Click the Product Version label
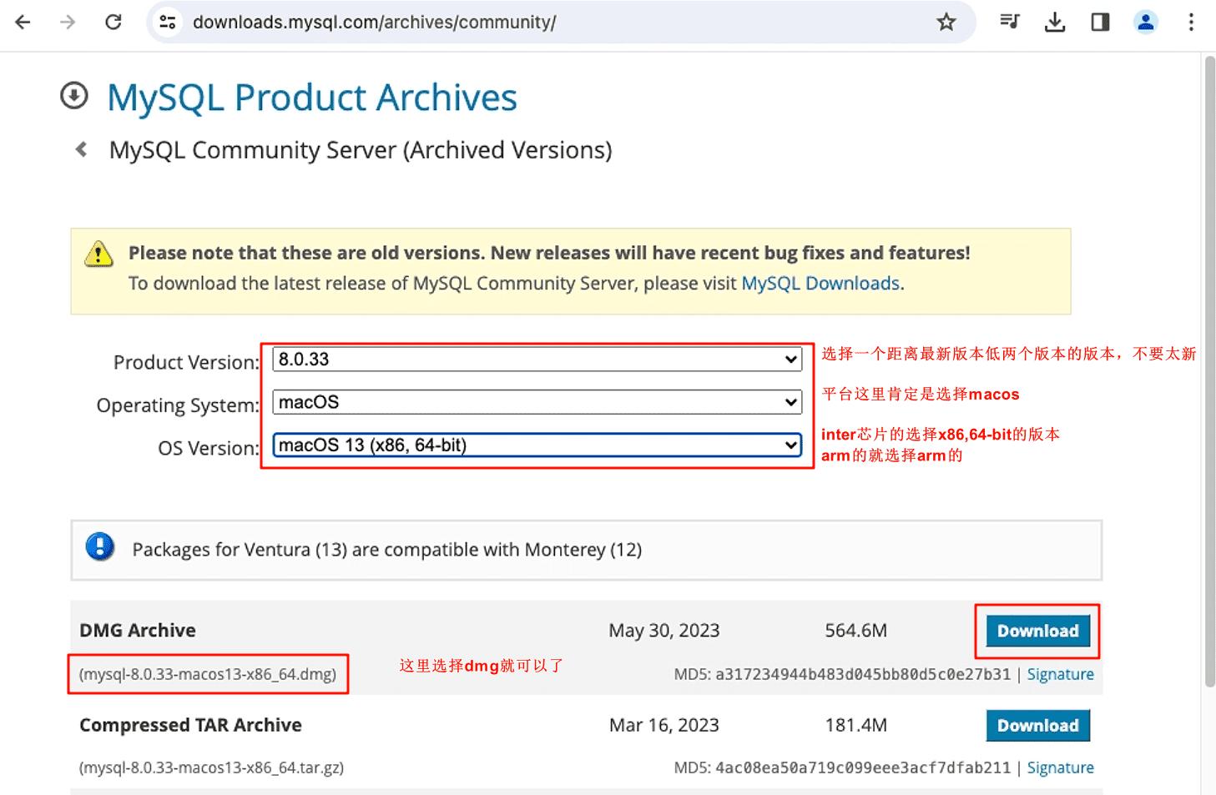Viewport: 1216px width, 795px height. [186, 362]
